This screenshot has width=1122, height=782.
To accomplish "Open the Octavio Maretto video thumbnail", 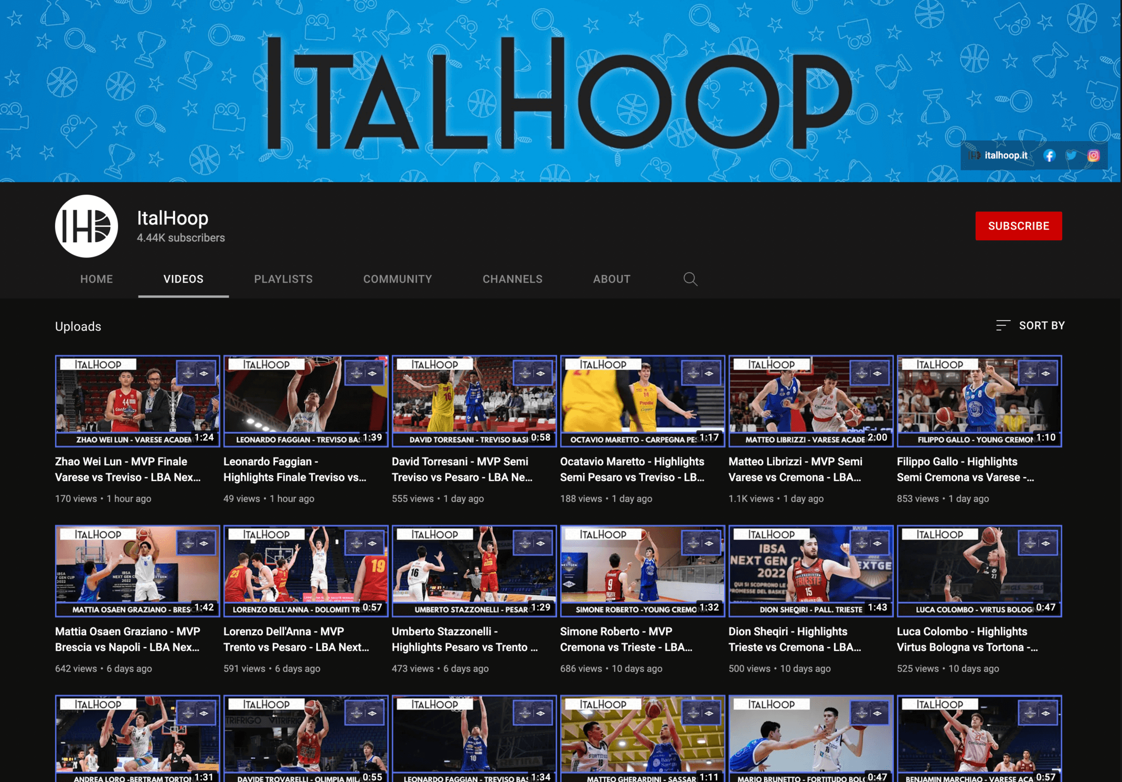I will (x=643, y=401).
